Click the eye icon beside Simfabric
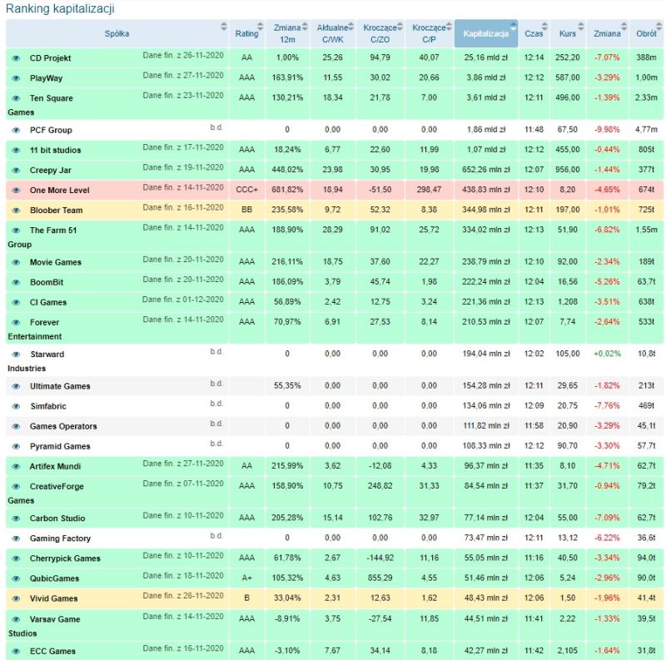 click(16, 406)
